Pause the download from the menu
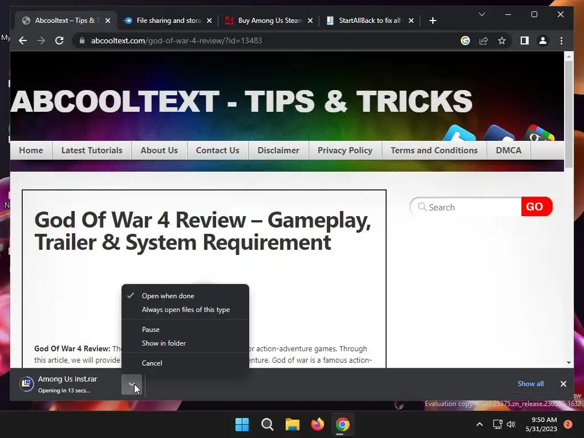The width and height of the screenshot is (584, 438). pyautogui.click(x=185, y=329)
